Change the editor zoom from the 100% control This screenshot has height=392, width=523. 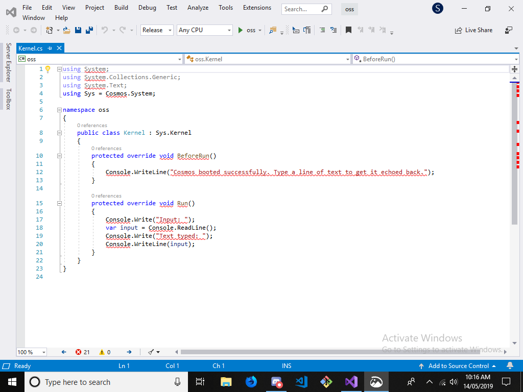click(x=31, y=352)
